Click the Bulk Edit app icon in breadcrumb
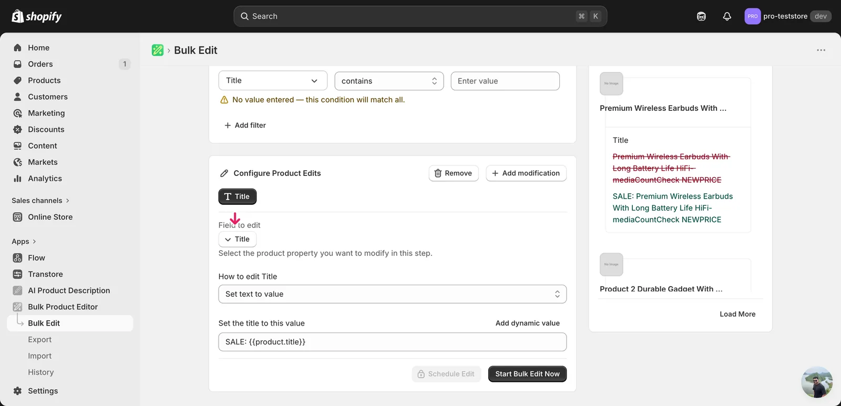 tap(158, 50)
